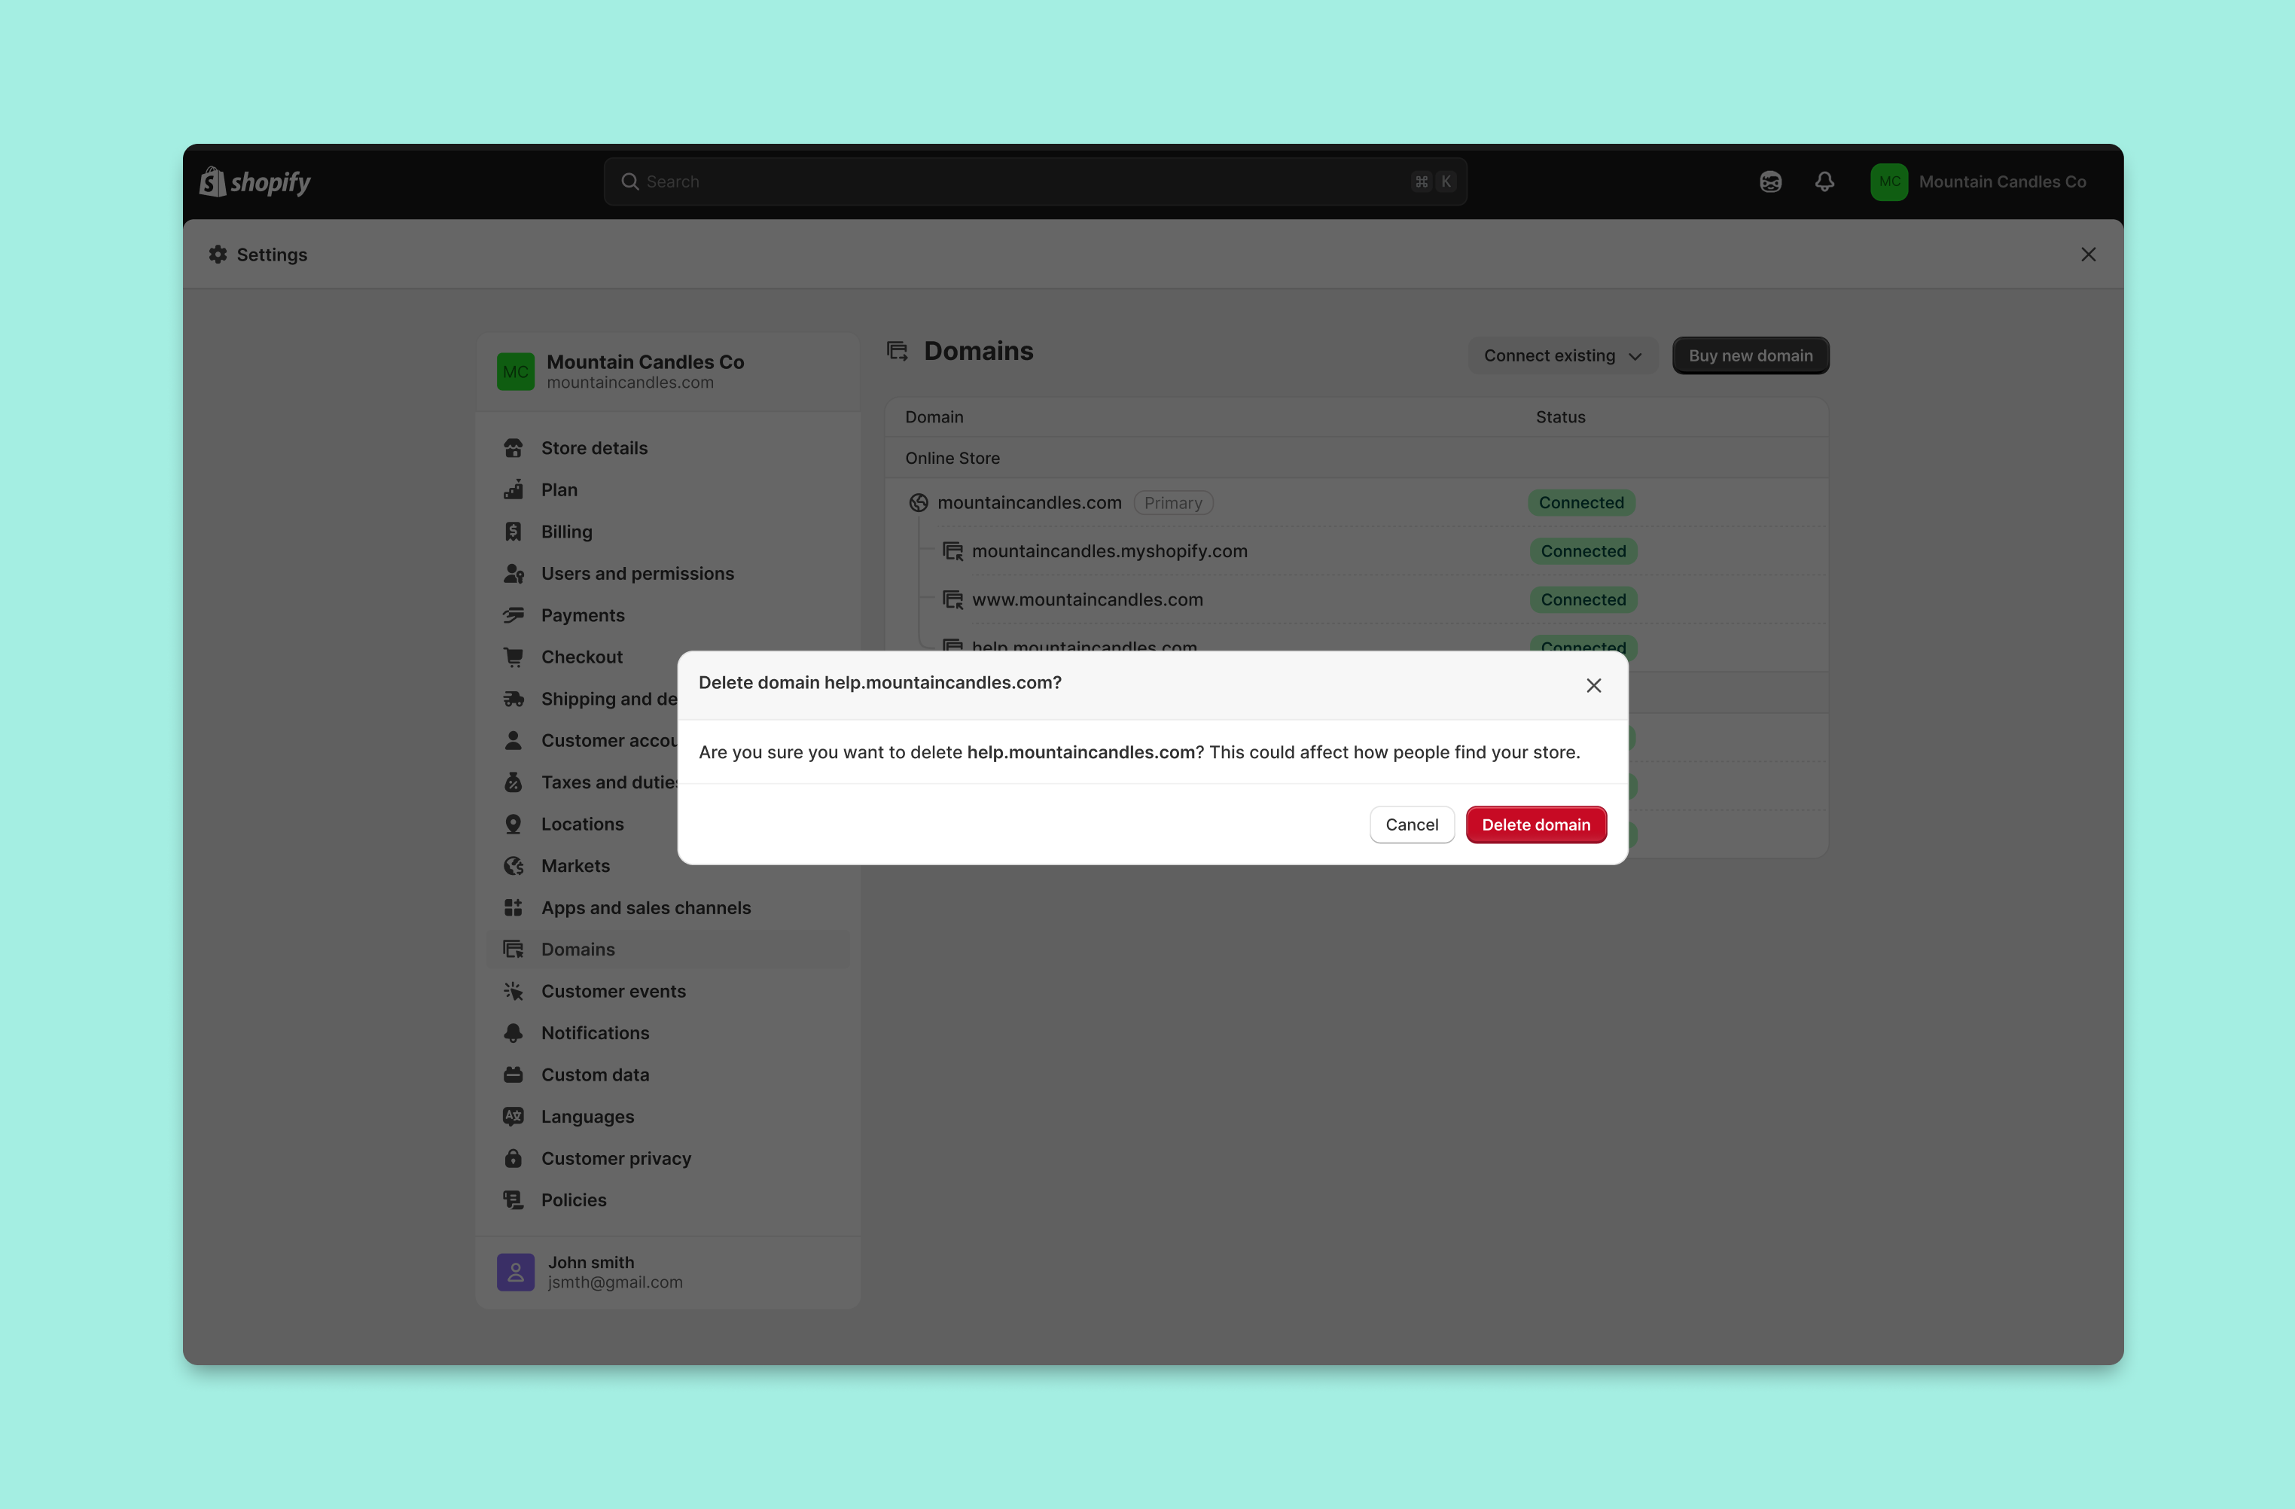Viewport: 2295px width, 1509px height.
Task: Open the Sidekick assistant icon
Action: coord(1770,181)
